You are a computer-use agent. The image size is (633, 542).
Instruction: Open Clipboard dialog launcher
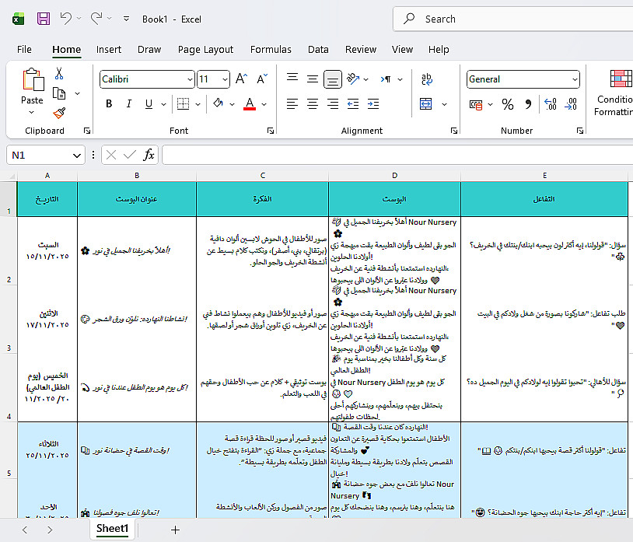[x=87, y=131]
